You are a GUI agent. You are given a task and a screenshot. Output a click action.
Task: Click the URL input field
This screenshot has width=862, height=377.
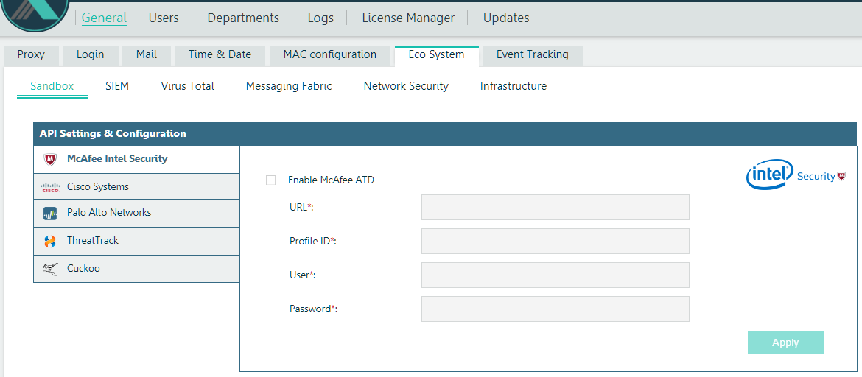click(x=555, y=208)
